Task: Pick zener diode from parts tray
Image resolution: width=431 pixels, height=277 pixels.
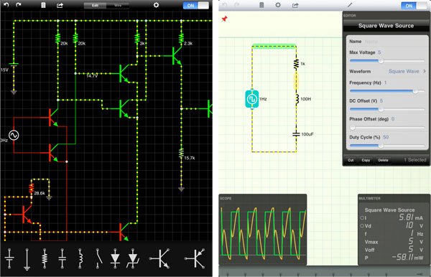Action: [133, 258]
